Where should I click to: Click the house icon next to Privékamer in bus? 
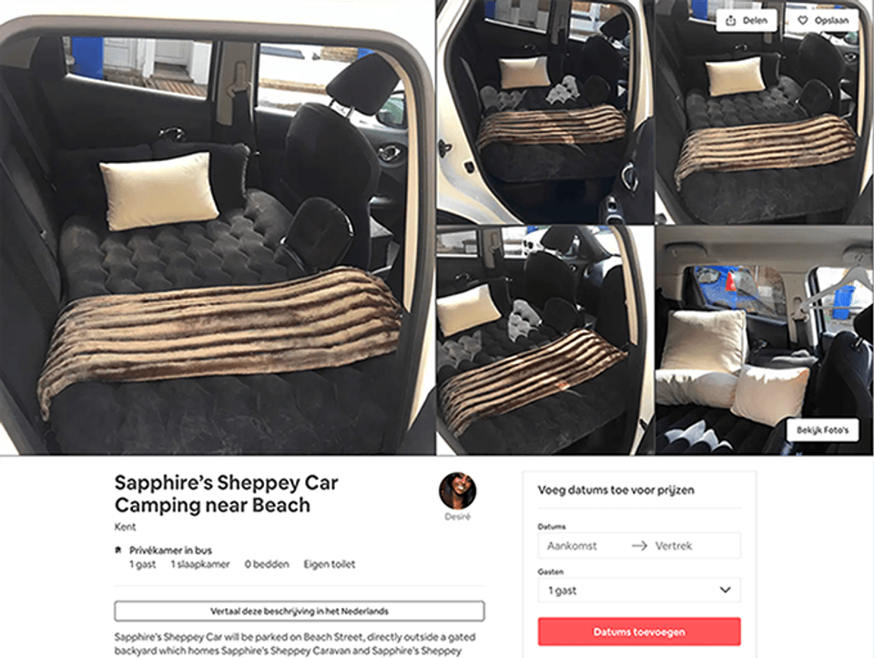point(118,550)
